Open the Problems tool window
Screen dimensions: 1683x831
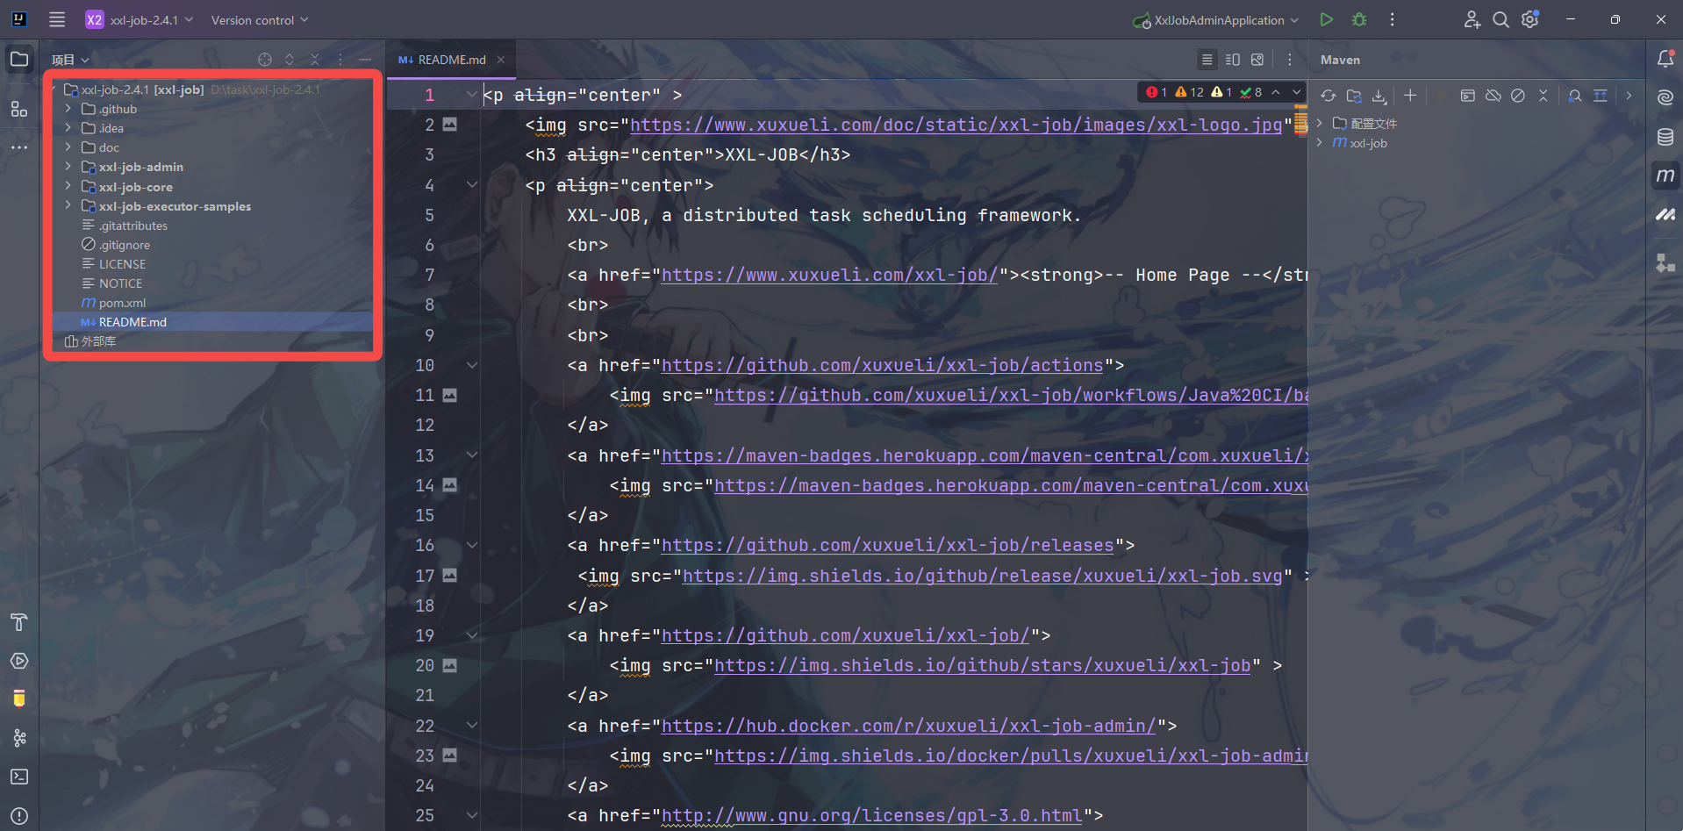pos(19,815)
